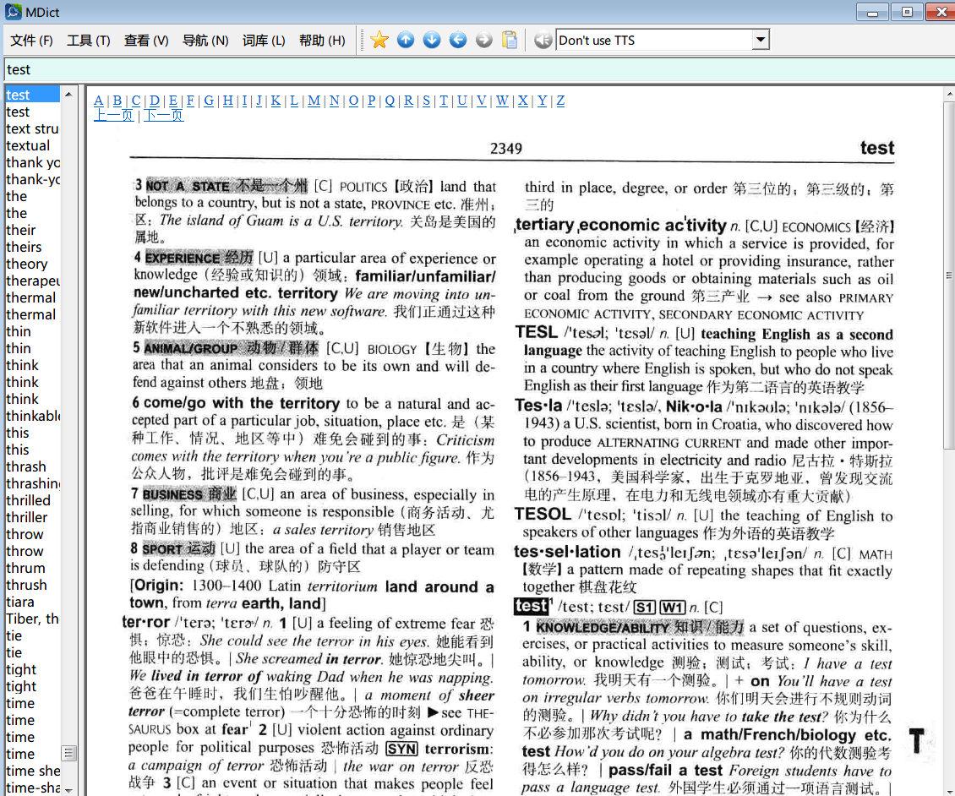Jump to letter S in the index
Image resolution: width=955 pixels, height=796 pixels.
426,101
